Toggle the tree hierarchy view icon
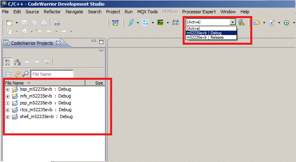This screenshot has height=162, width=296. 8,62
